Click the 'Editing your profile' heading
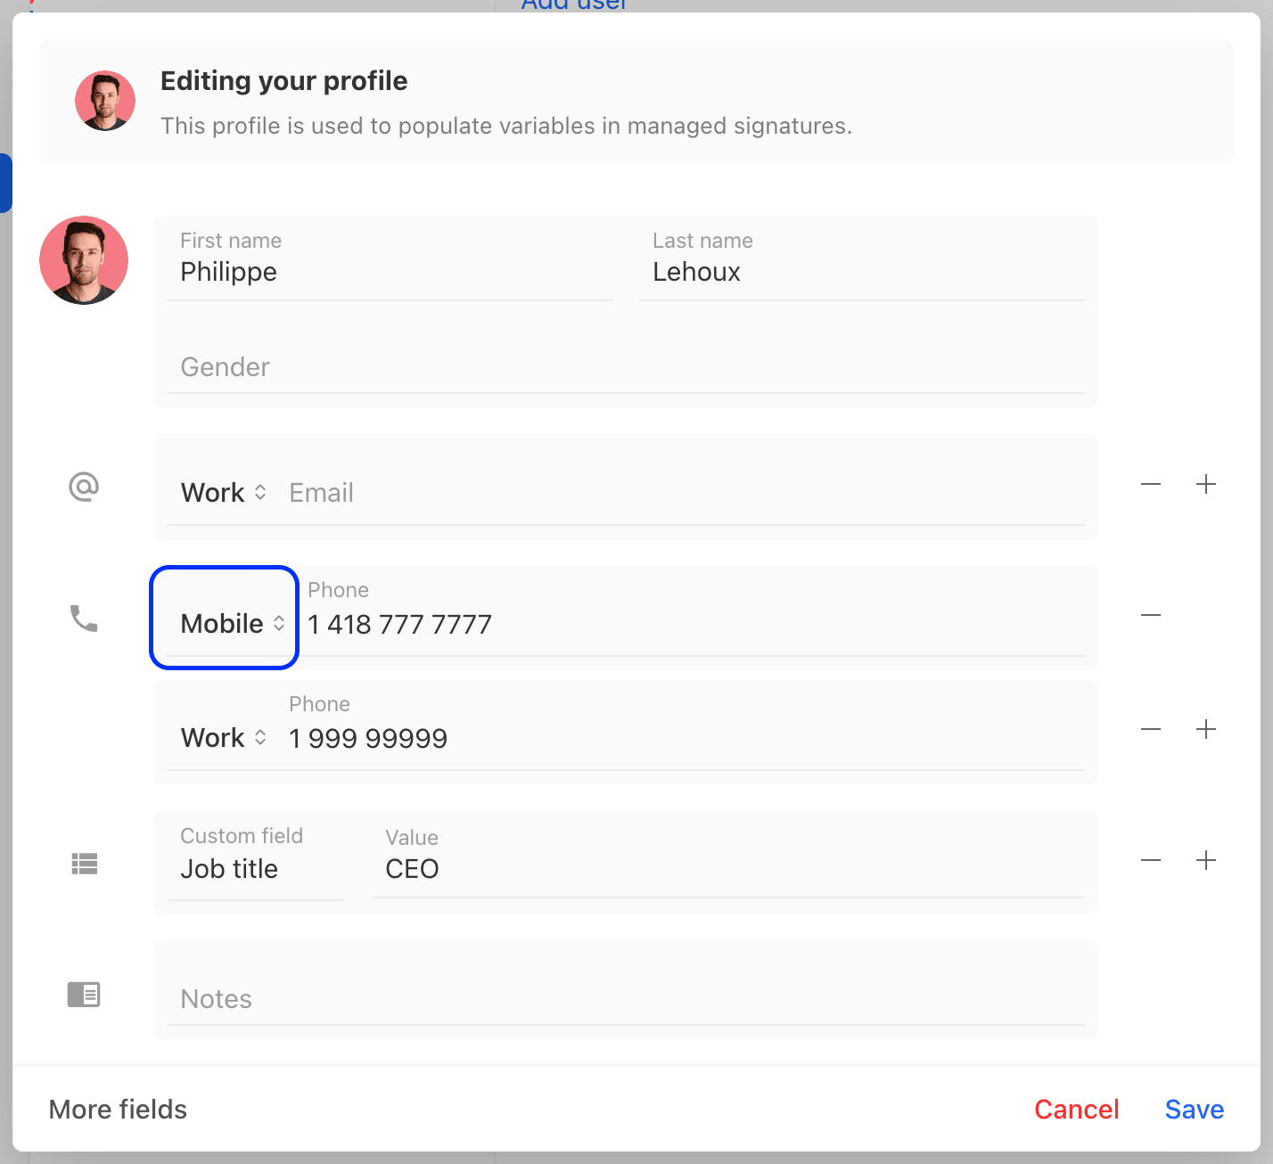Viewport: 1273px width, 1164px height. (x=283, y=81)
